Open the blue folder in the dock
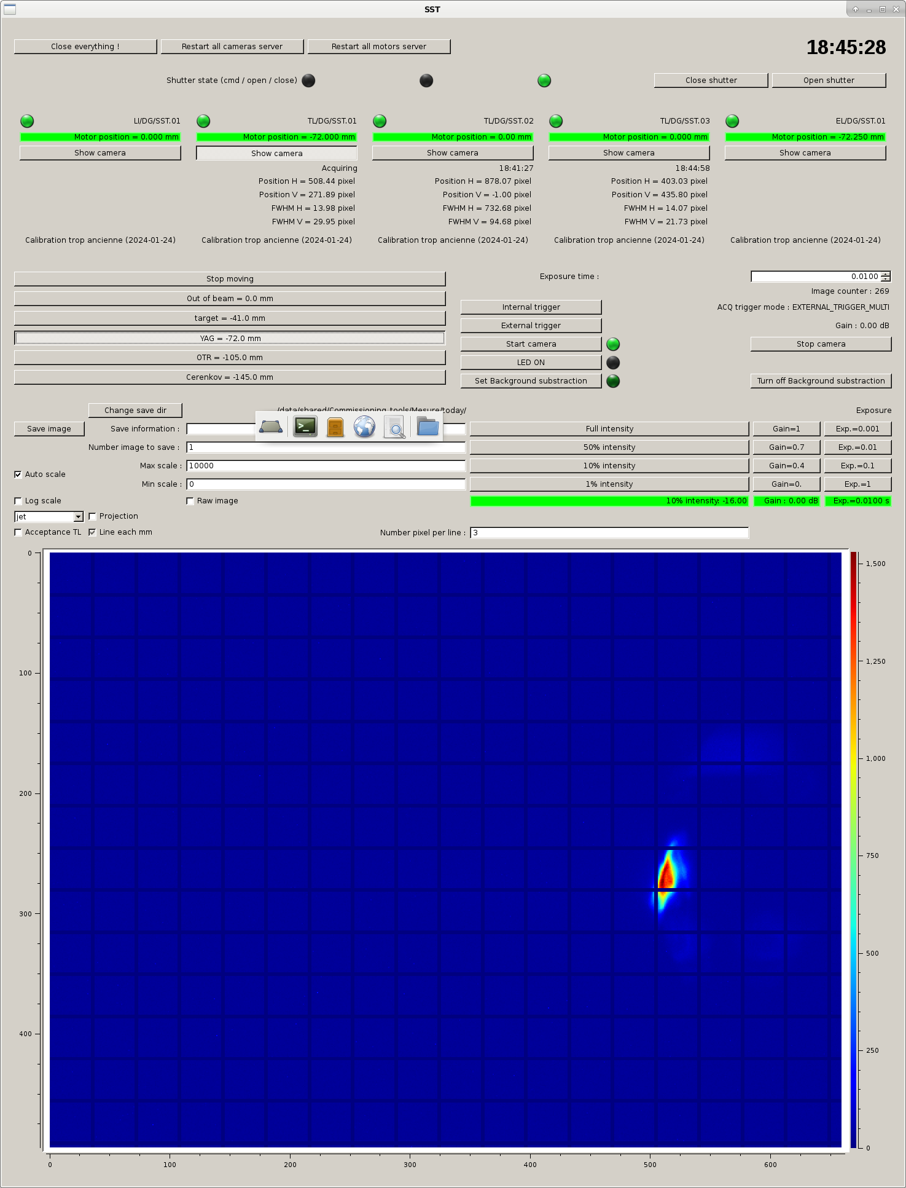This screenshot has height=1188, width=906. (428, 426)
